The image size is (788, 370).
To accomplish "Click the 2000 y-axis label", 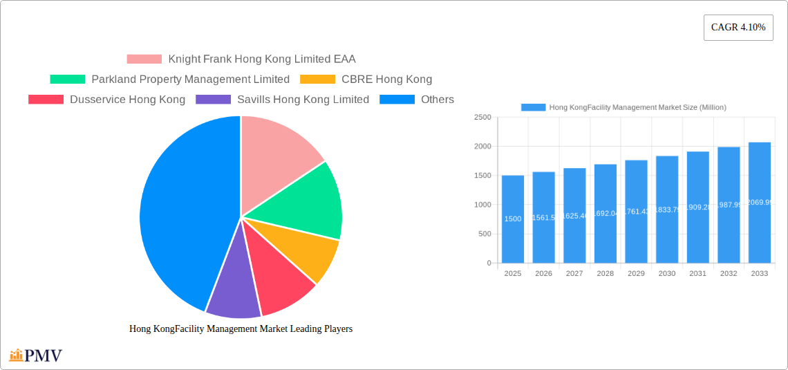I will [x=482, y=147].
